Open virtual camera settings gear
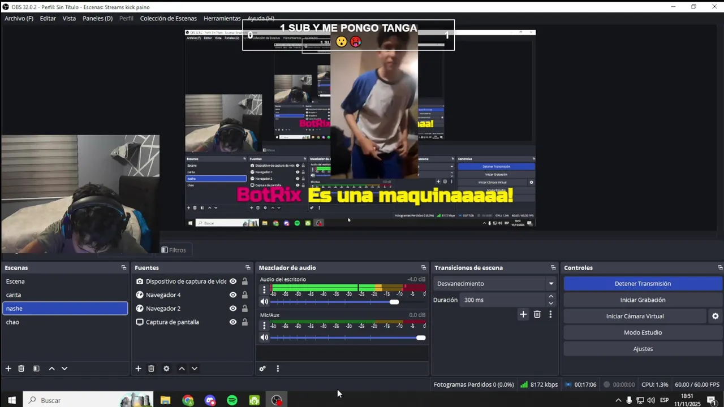The height and width of the screenshot is (407, 724). coord(716,317)
